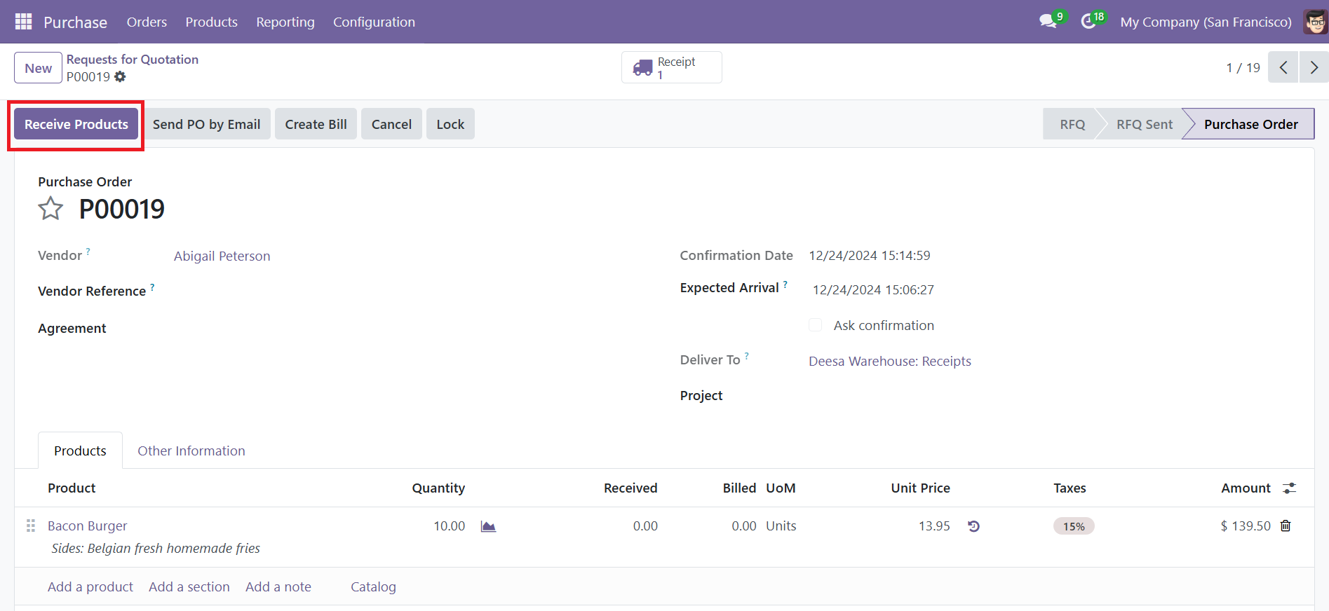This screenshot has height=611, width=1329.
Task: Show Vendor Reference help tooltip
Action: (152, 287)
